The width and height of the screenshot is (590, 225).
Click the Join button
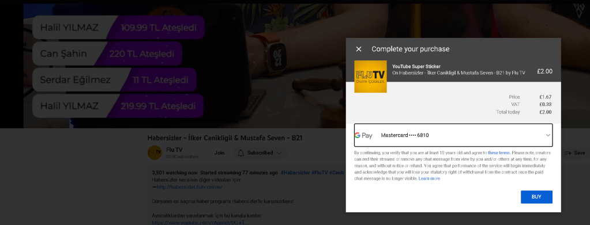[219, 153]
